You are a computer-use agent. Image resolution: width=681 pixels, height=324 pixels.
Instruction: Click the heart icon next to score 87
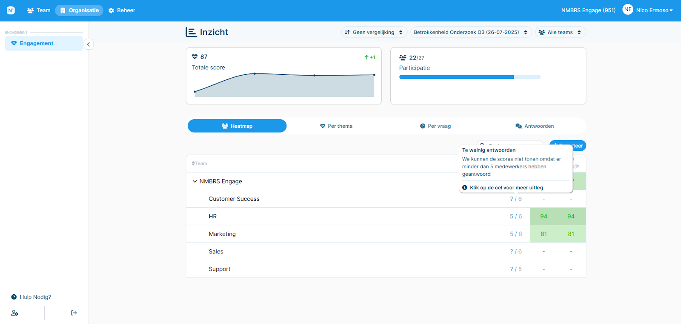coord(195,56)
